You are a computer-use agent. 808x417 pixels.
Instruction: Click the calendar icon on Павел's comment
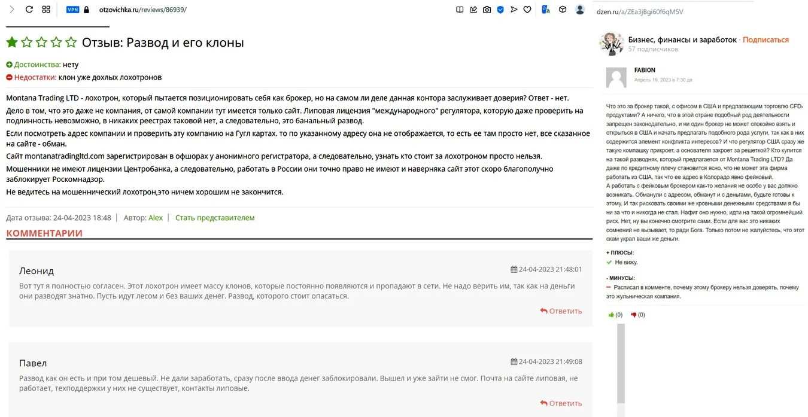tap(514, 361)
